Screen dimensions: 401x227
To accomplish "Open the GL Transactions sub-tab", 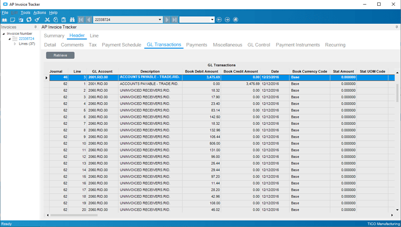I will point(164,45).
